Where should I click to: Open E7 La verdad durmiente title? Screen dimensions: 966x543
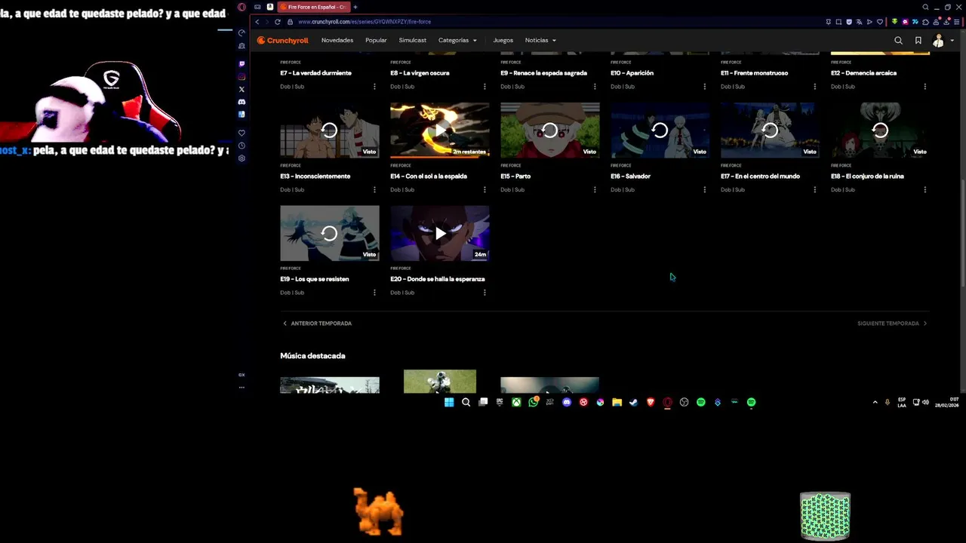[315, 73]
